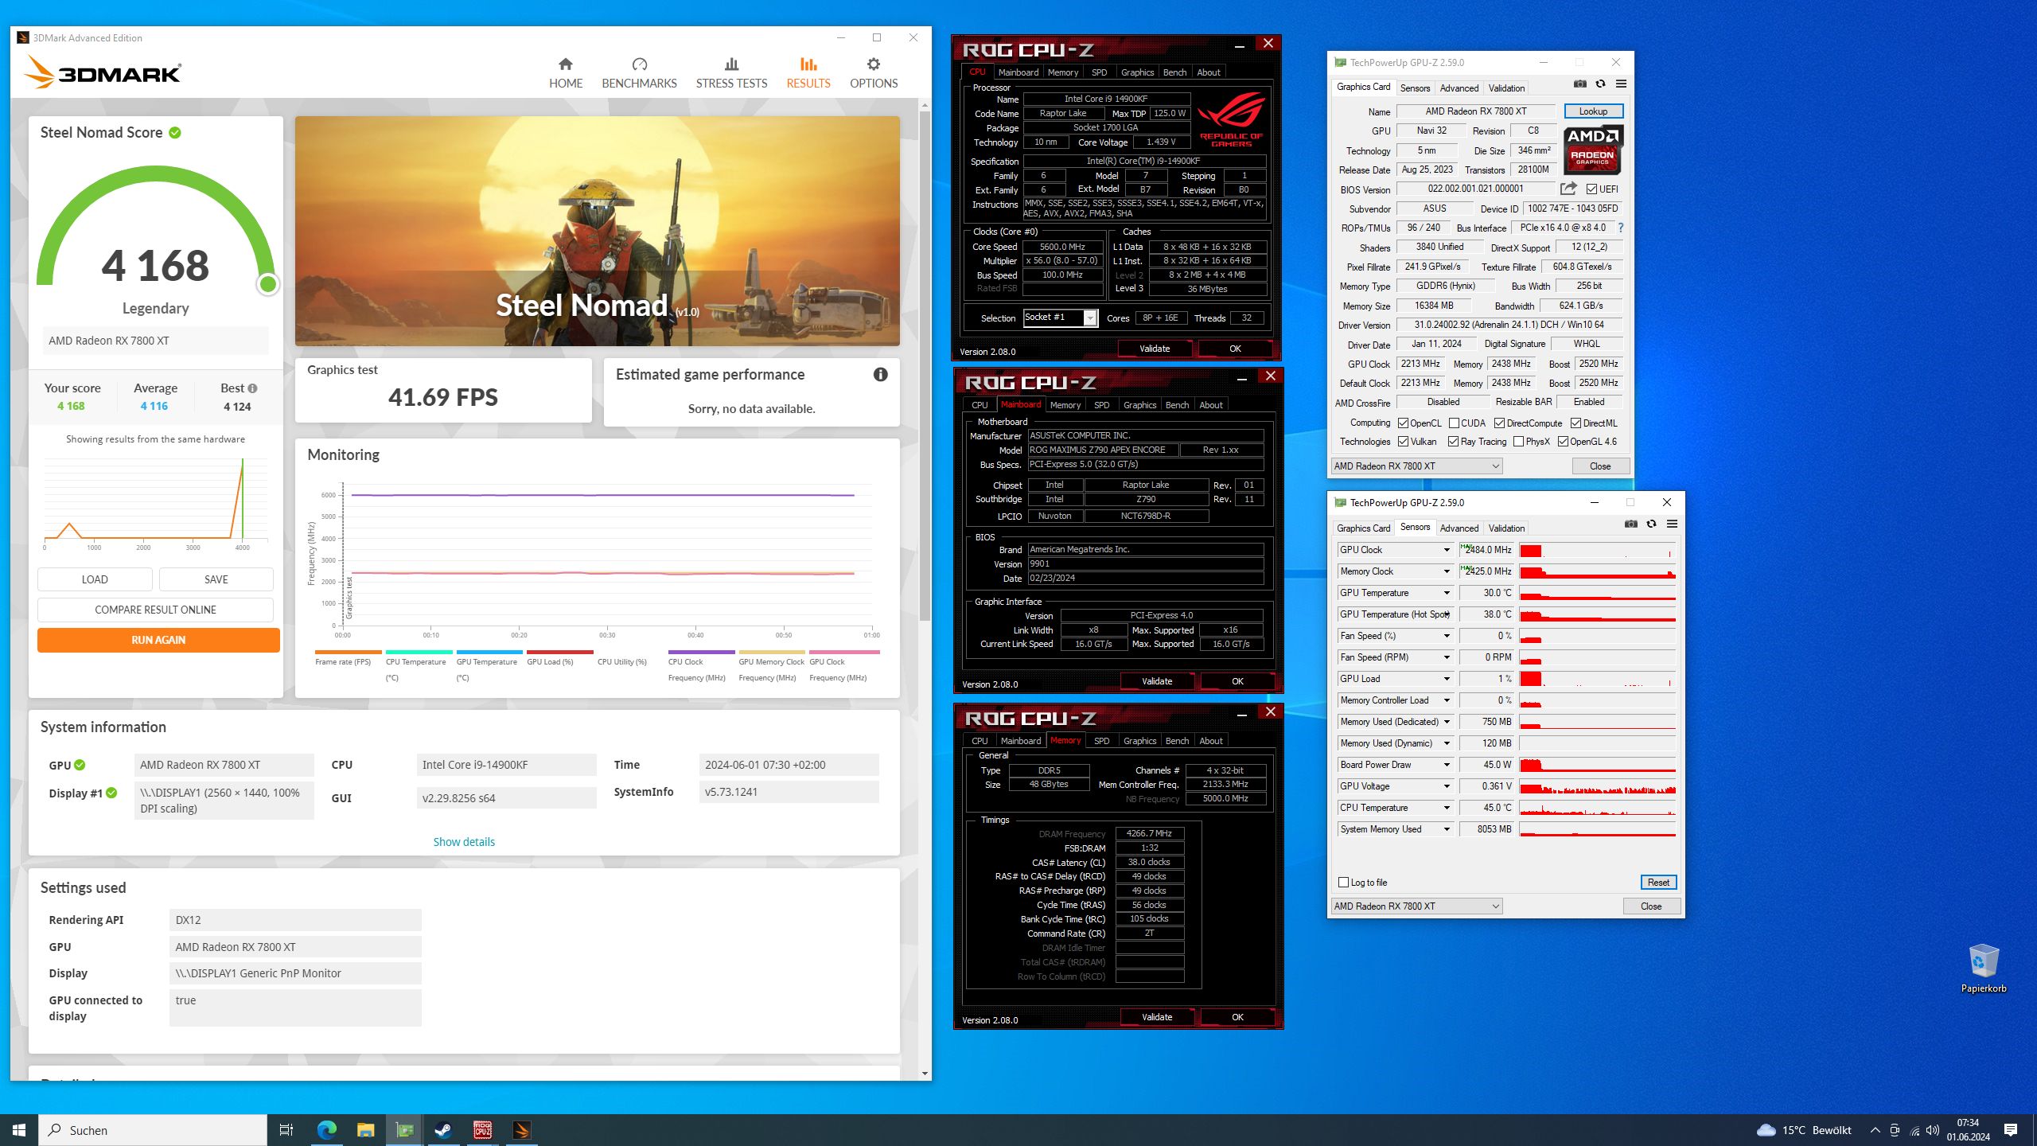Switch to ROG CPU-Z taskbar icon
This screenshot has height=1146, width=2037.
483,1130
